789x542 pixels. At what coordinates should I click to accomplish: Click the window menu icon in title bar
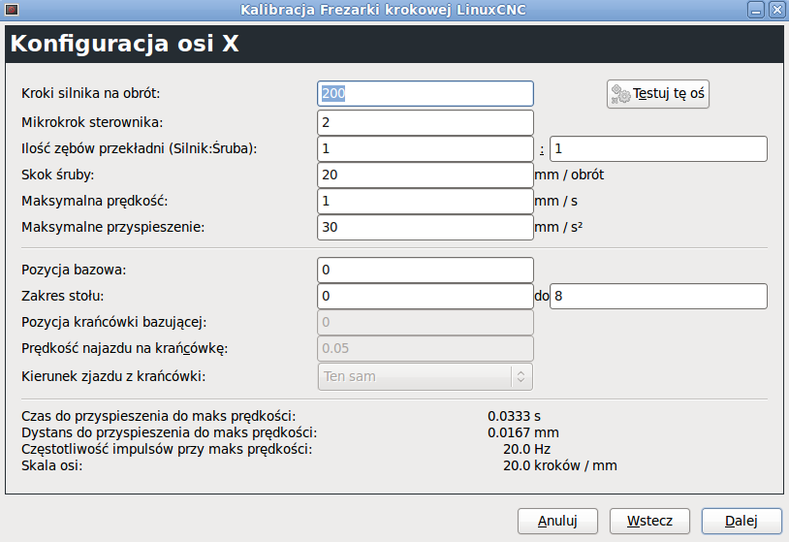click(x=11, y=10)
